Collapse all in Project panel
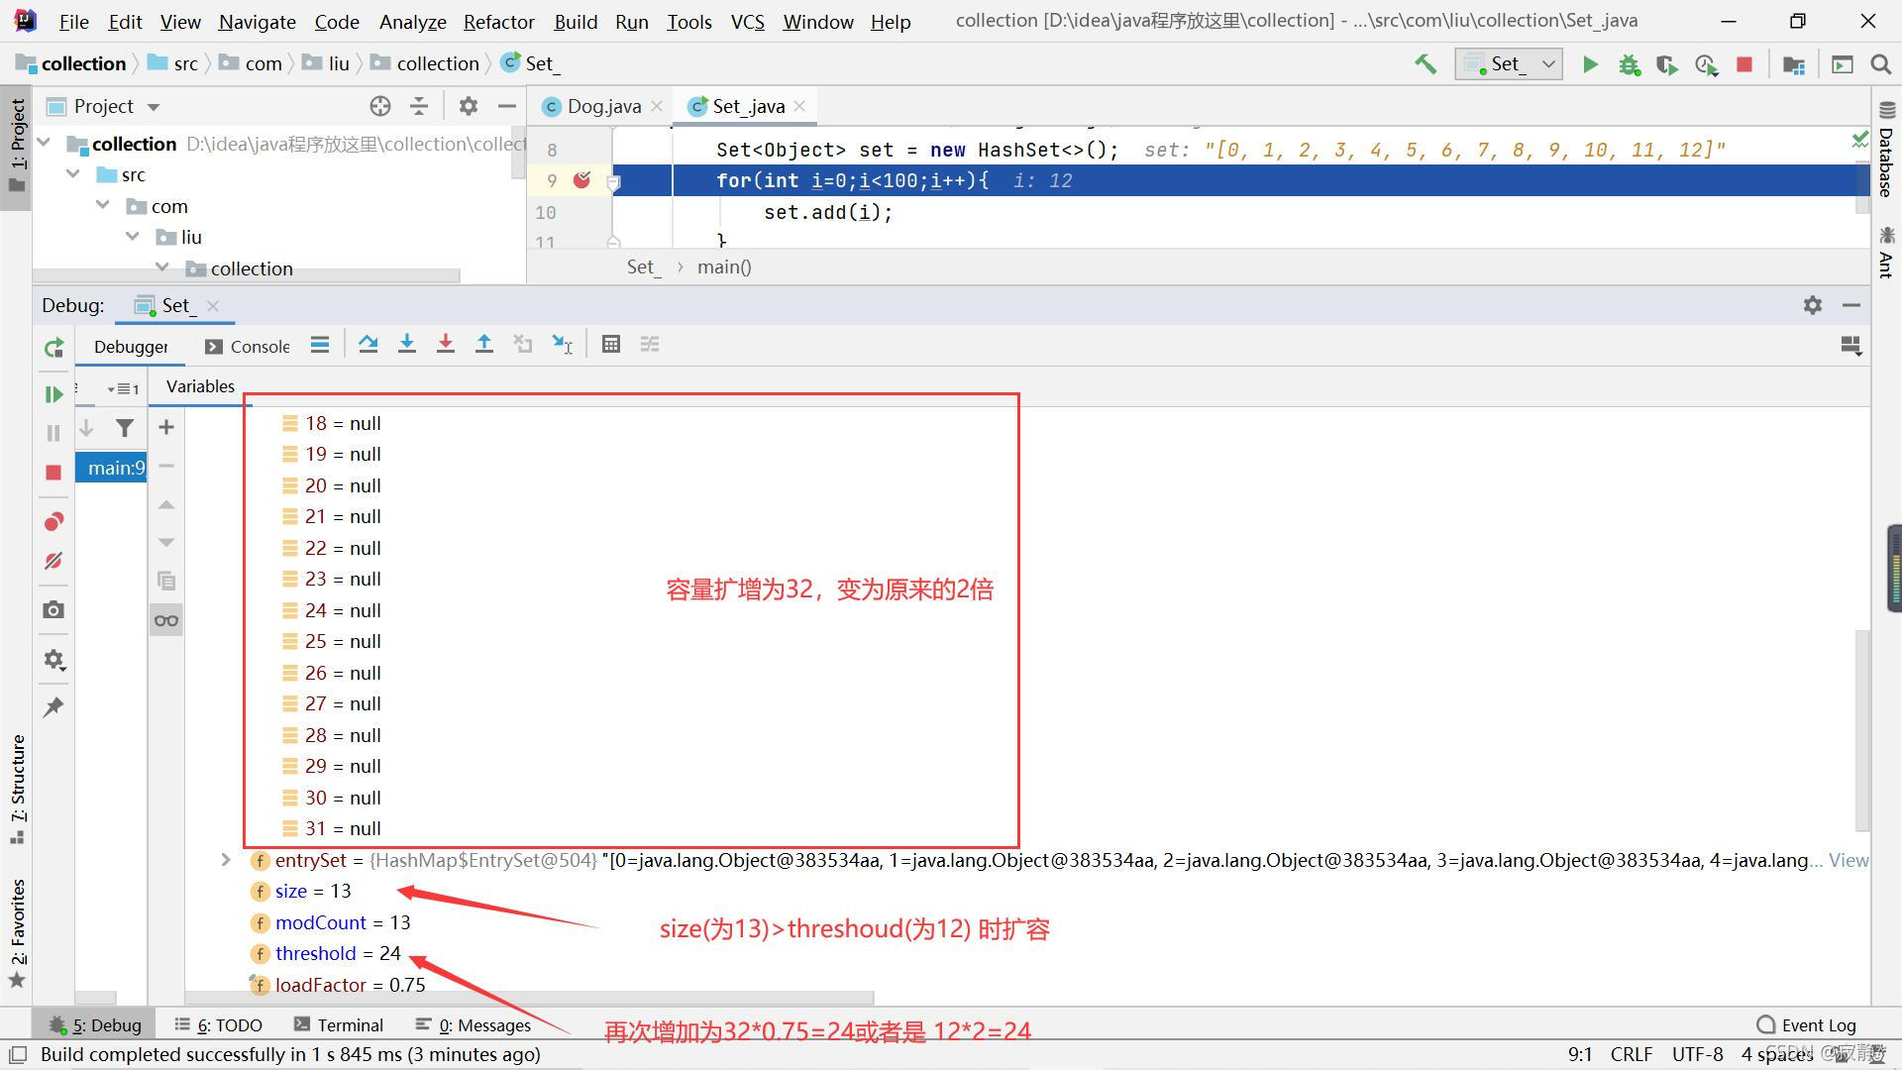The height and width of the screenshot is (1070, 1902). point(419,106)
